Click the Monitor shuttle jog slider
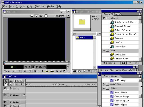Viewport: 144px width, 107px height. pyautogui.click(x=37, y=61)
